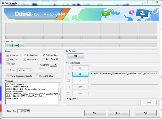Viewport: 162px width, 119px height.
Task: Click the PIT button
Action: pyautogui.click(x=76, y=56)
